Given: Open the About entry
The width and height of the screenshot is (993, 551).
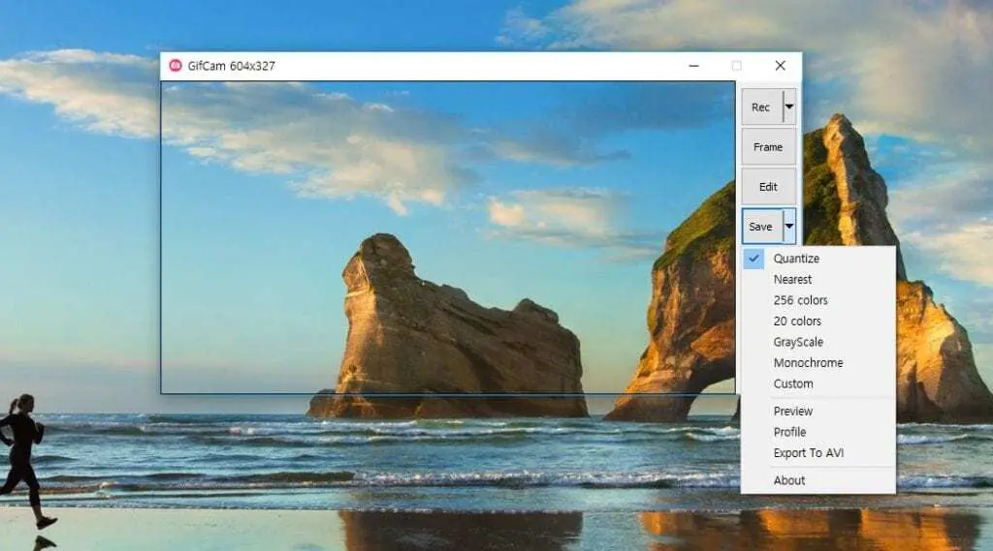Looking at the screenshot, I should (x=818, y=480).
